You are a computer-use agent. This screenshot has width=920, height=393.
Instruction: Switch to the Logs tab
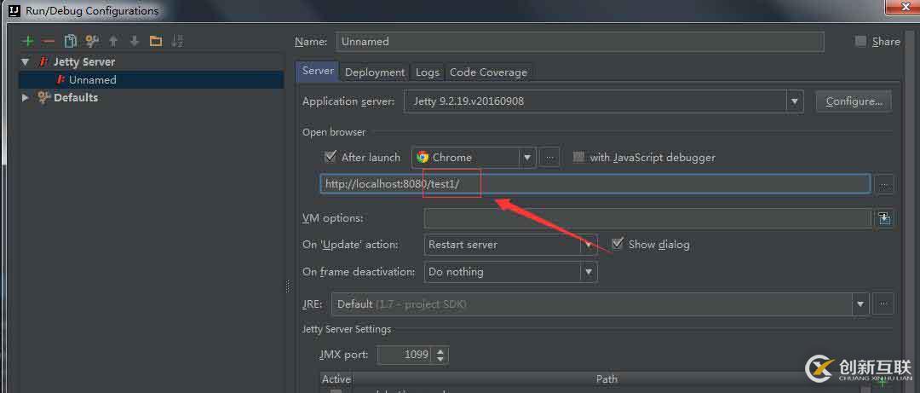(x=427, y=72)
